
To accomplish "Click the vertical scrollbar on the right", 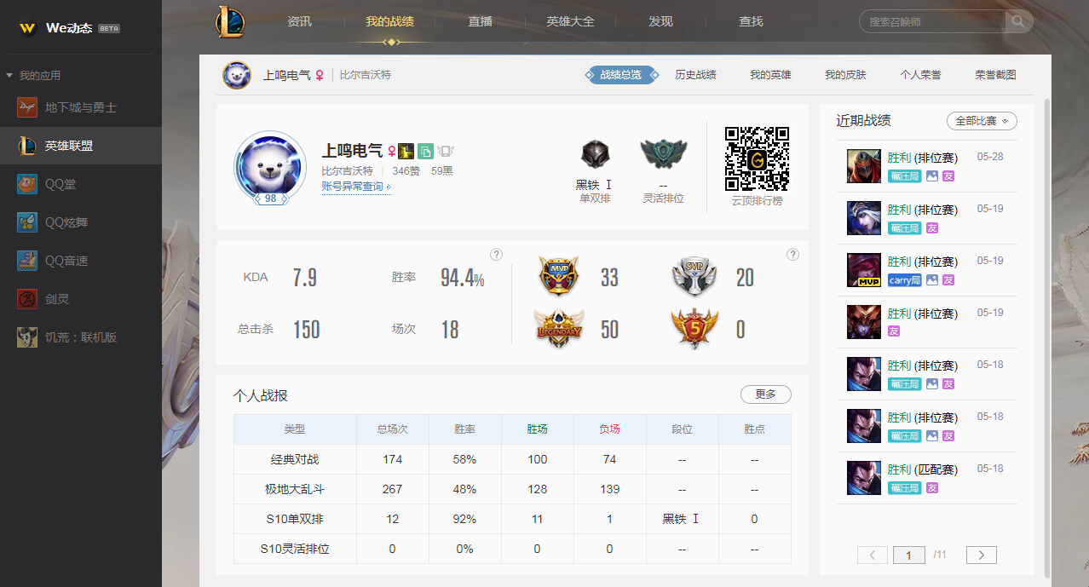I will pyautogui.click(x=1046, y=337).
